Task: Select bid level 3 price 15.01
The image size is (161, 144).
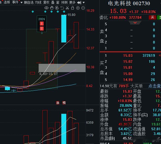Action: [128, 67]
